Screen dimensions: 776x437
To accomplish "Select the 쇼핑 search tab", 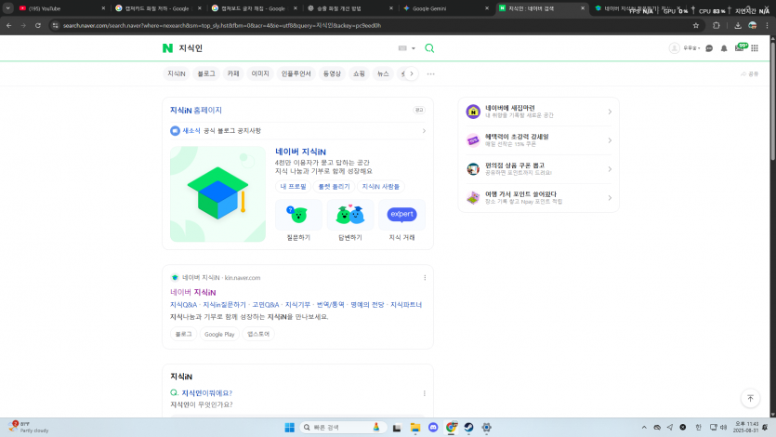I will 359,73.
